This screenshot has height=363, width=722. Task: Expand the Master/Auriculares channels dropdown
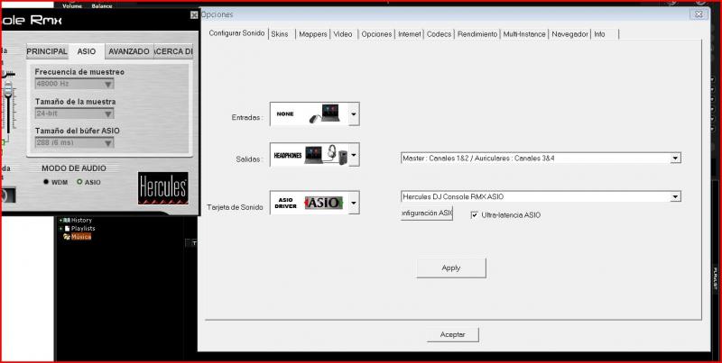[x=675, y=159]
